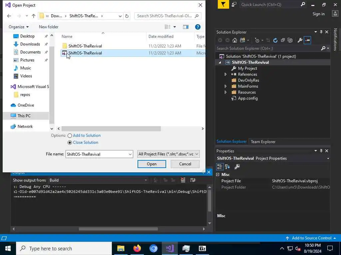Image resolution: width=341 pixels, height=255 pixels.
Task: Collapse the Misc category in Properties panel
Action: [218, 175]
